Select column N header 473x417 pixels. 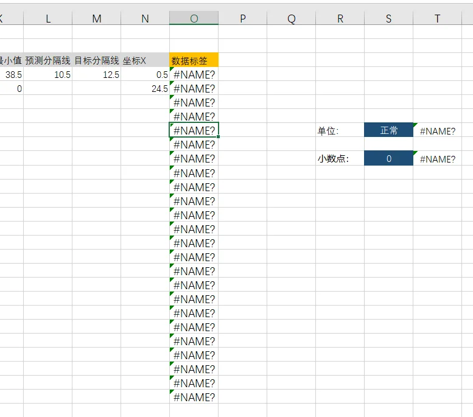tap(145, 18)
